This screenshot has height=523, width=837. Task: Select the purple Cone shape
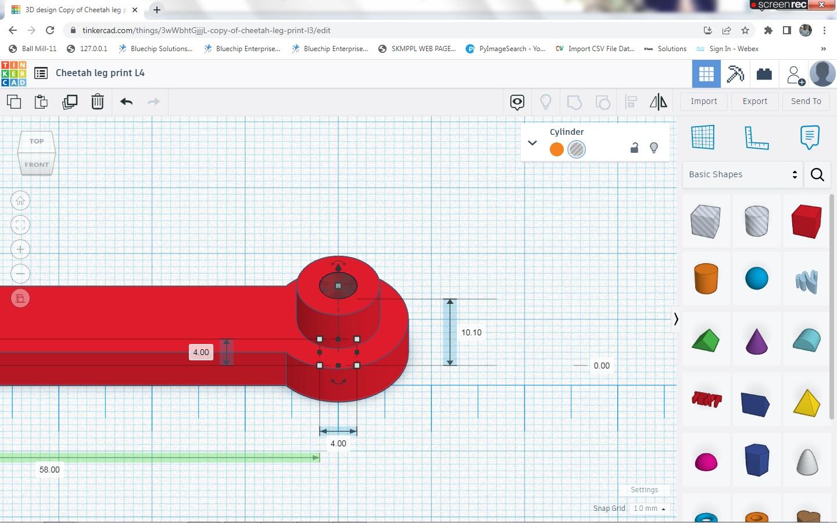coord(757,341)
